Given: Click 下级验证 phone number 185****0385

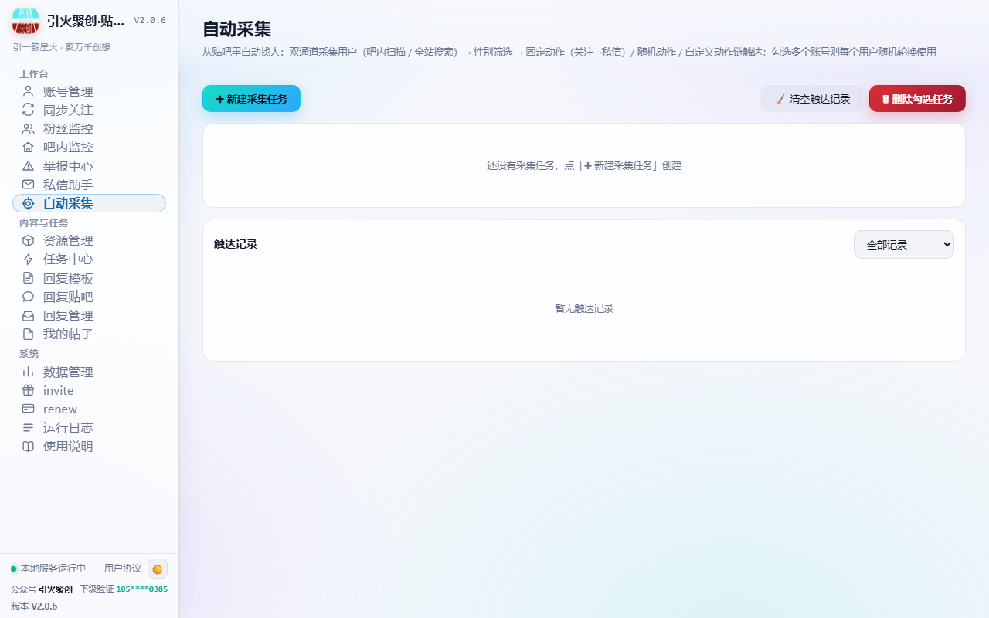Looking at the screenshot, I should click(142, 589).
